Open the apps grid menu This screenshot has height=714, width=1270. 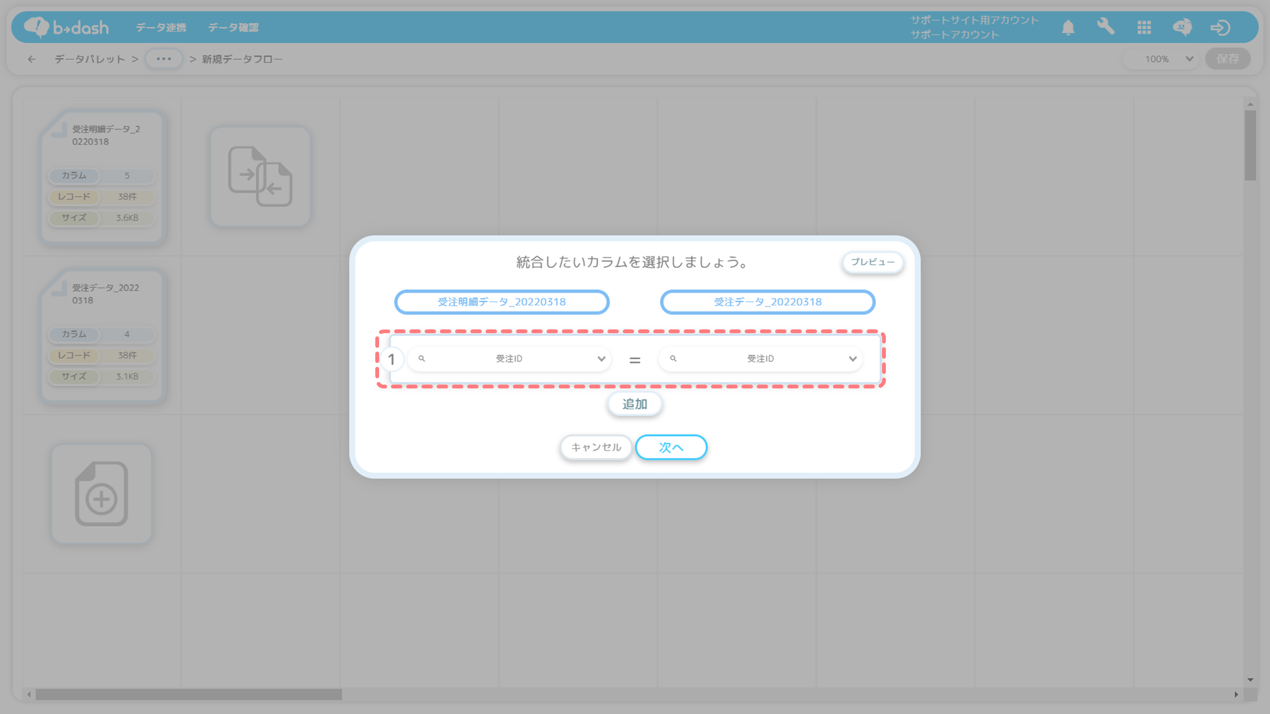pos(1144,27)
